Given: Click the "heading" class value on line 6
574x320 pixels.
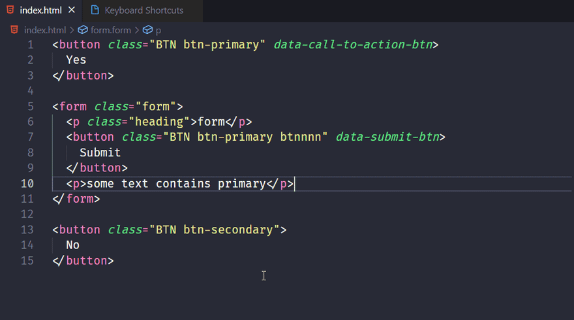Looking at the screenshot, I should (159, 122).
